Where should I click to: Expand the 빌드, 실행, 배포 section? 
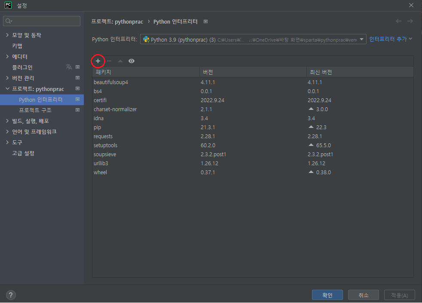pos(7,121)
